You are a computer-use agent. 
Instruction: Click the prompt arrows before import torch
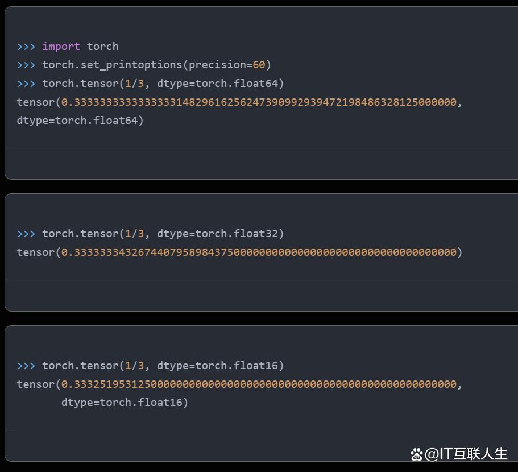26,47
